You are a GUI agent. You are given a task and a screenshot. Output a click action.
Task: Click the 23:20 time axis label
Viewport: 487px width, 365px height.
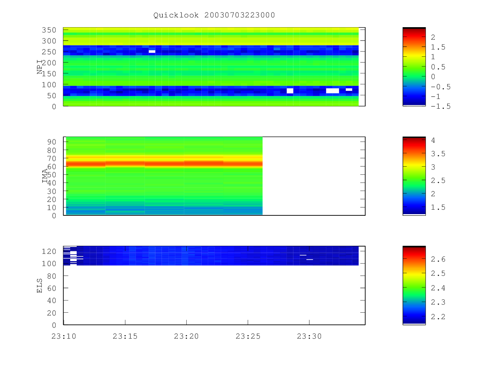186,336
